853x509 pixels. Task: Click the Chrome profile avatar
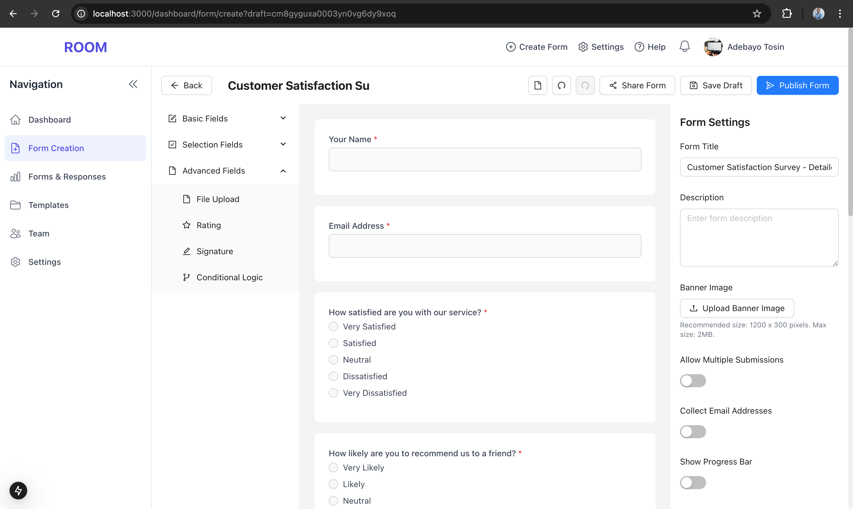[x=818, y=13]
